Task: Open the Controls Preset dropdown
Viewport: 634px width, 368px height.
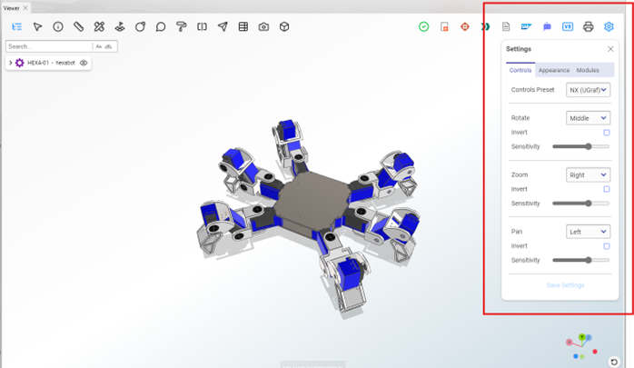Action: (588, 90)
